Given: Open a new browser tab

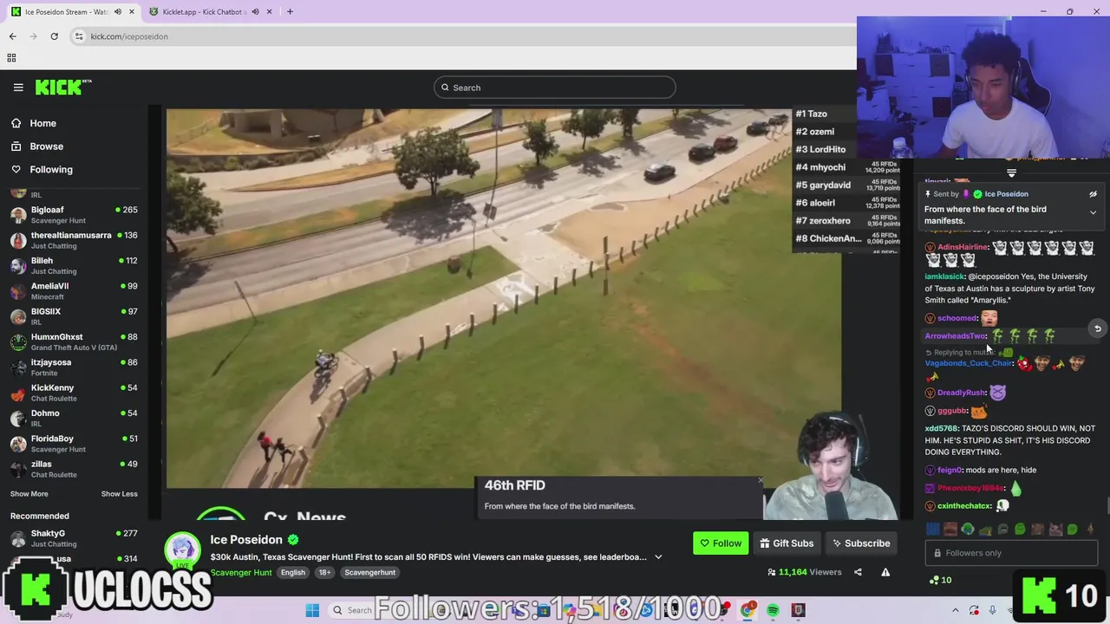Looking at the screenshot, I should pos(290,12).
